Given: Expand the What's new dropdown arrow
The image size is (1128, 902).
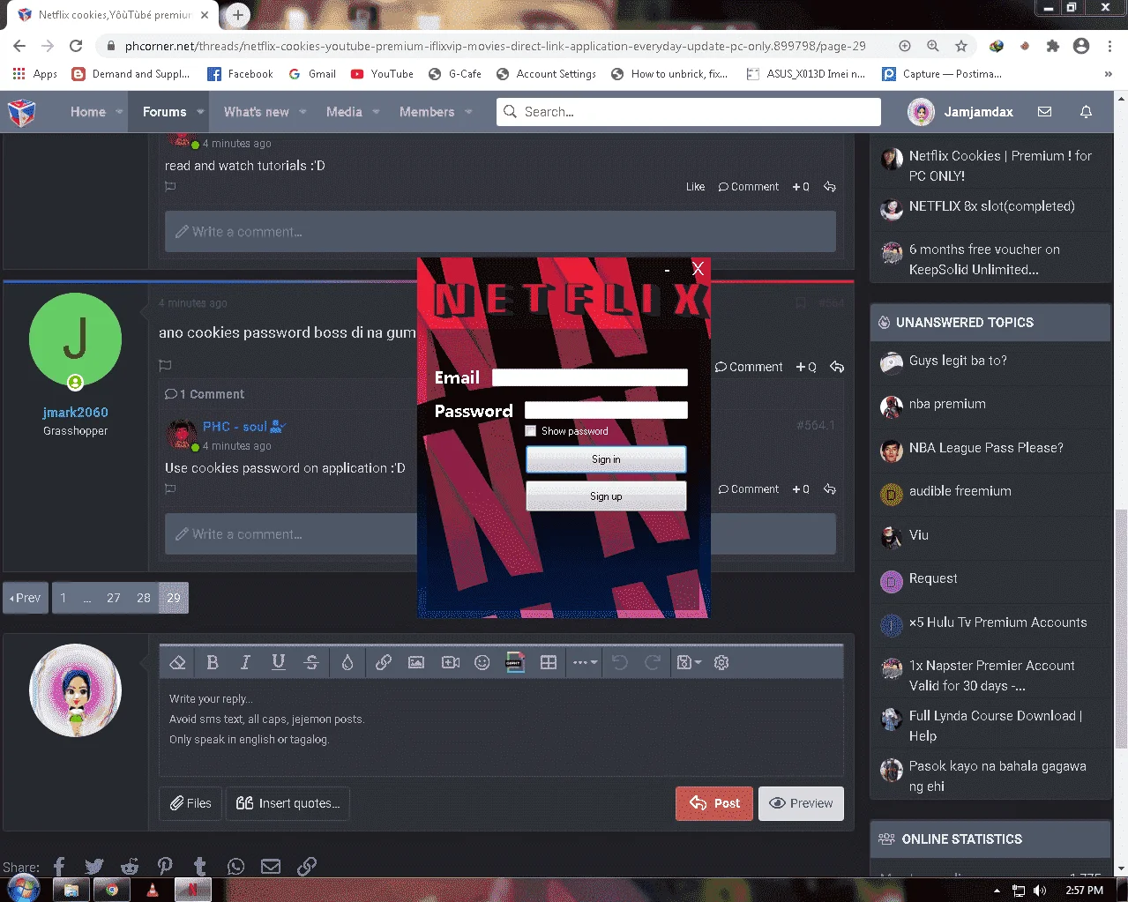Looking at the screenshot, I should click(303, 112).
